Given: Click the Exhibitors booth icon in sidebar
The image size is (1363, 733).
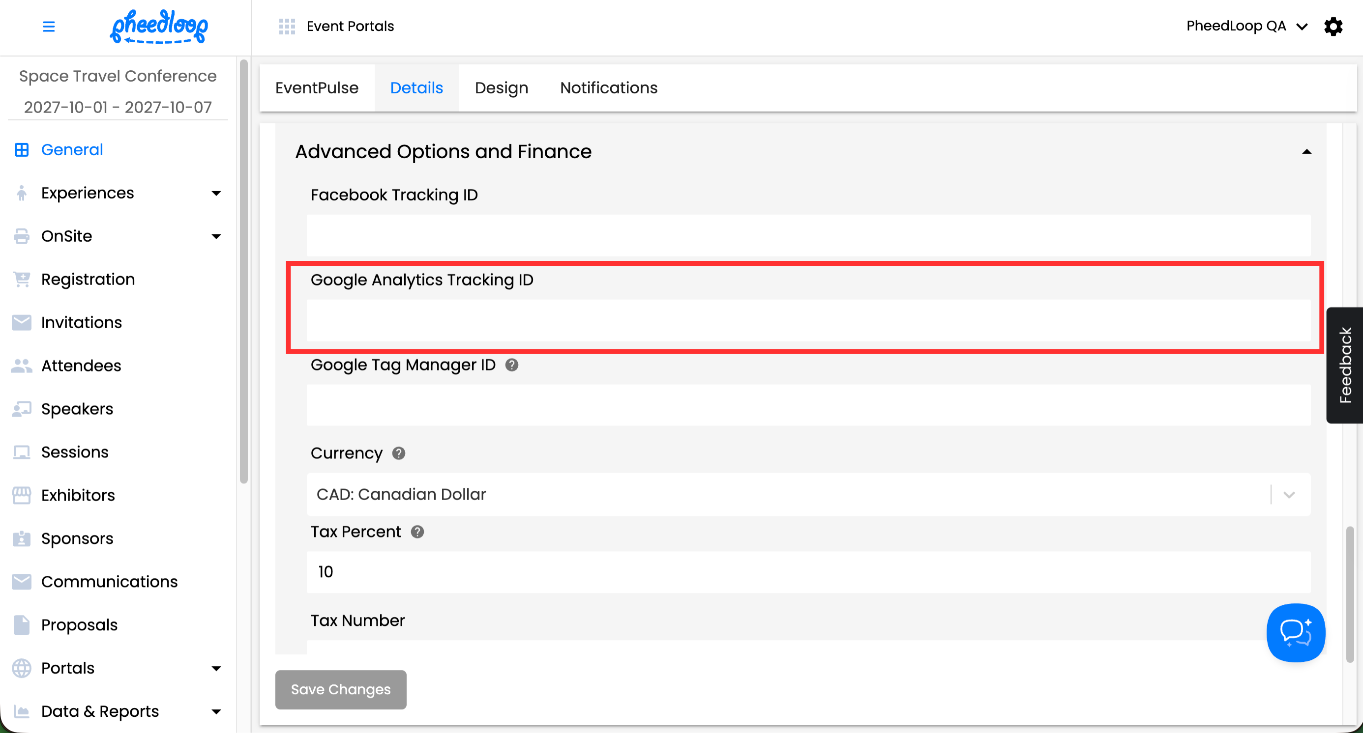Looking at the screenshot, I should coord(21,495).
